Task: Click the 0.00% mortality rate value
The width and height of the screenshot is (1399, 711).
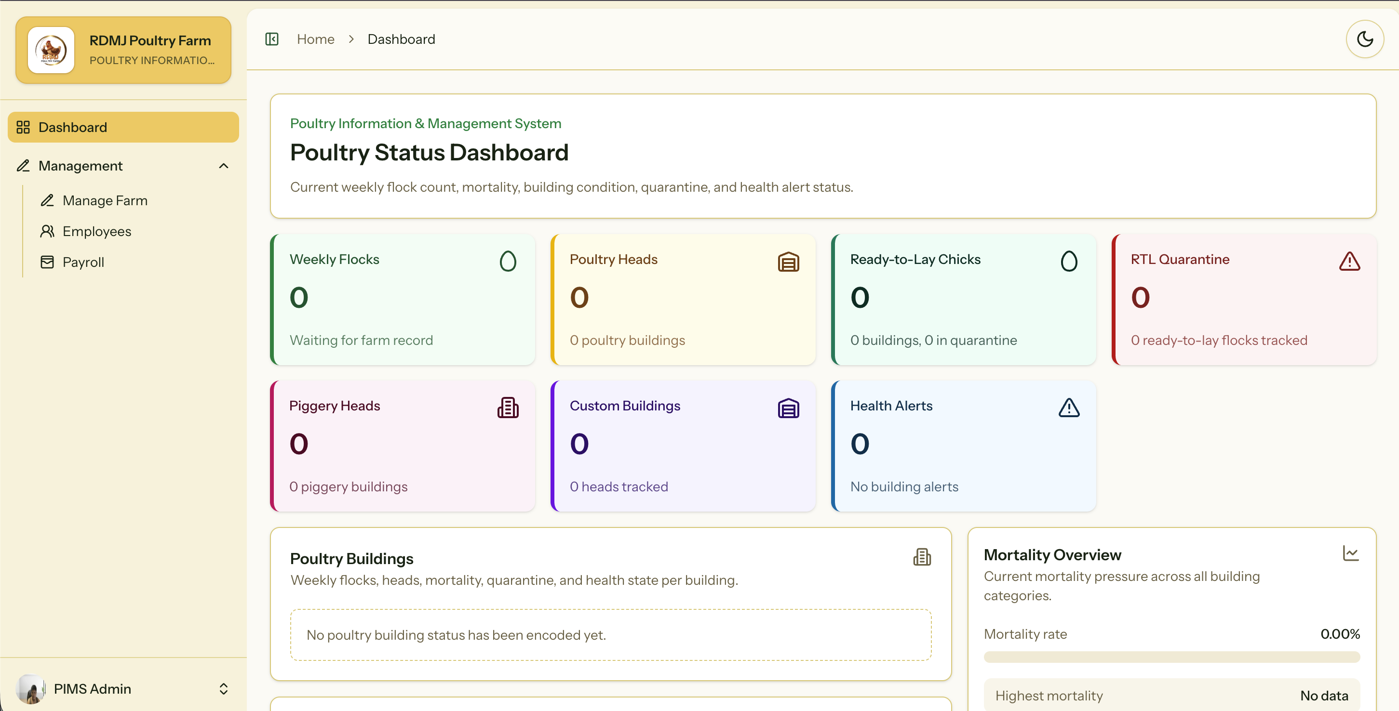Action: pos(1340,634)
